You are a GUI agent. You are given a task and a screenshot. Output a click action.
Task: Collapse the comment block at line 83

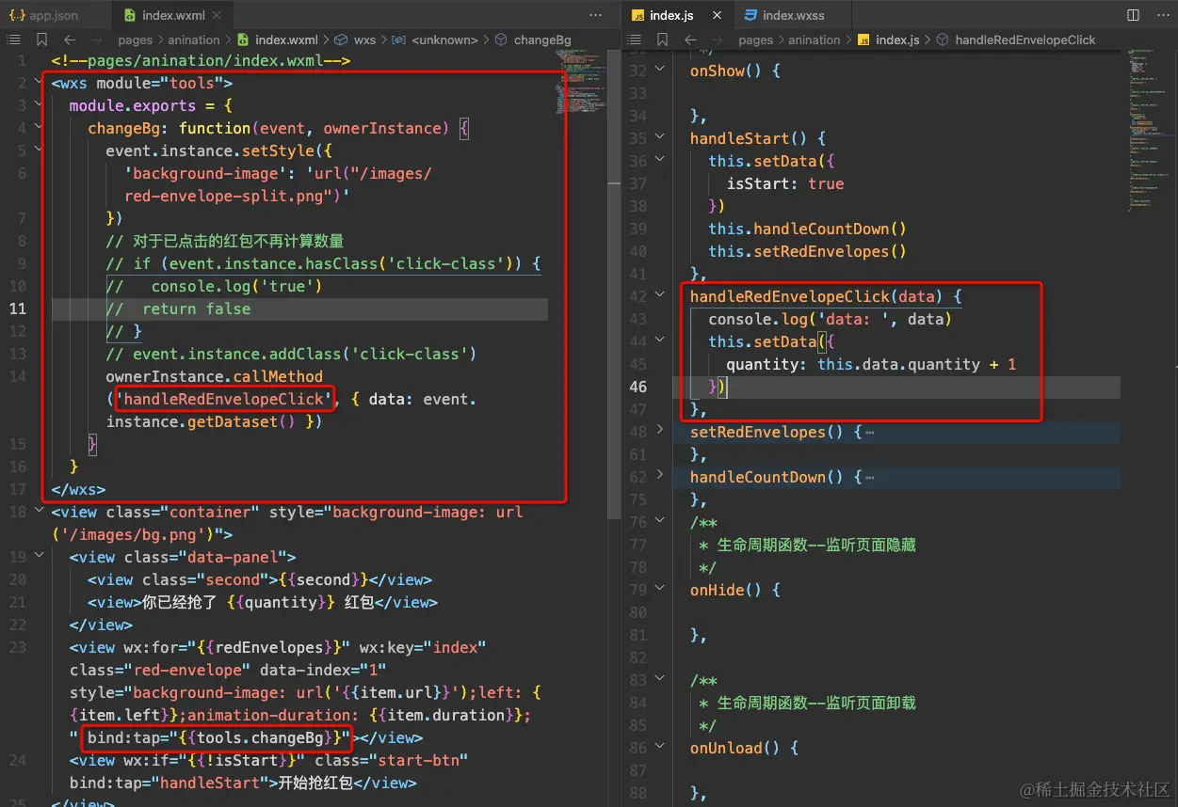pos(660,680)
